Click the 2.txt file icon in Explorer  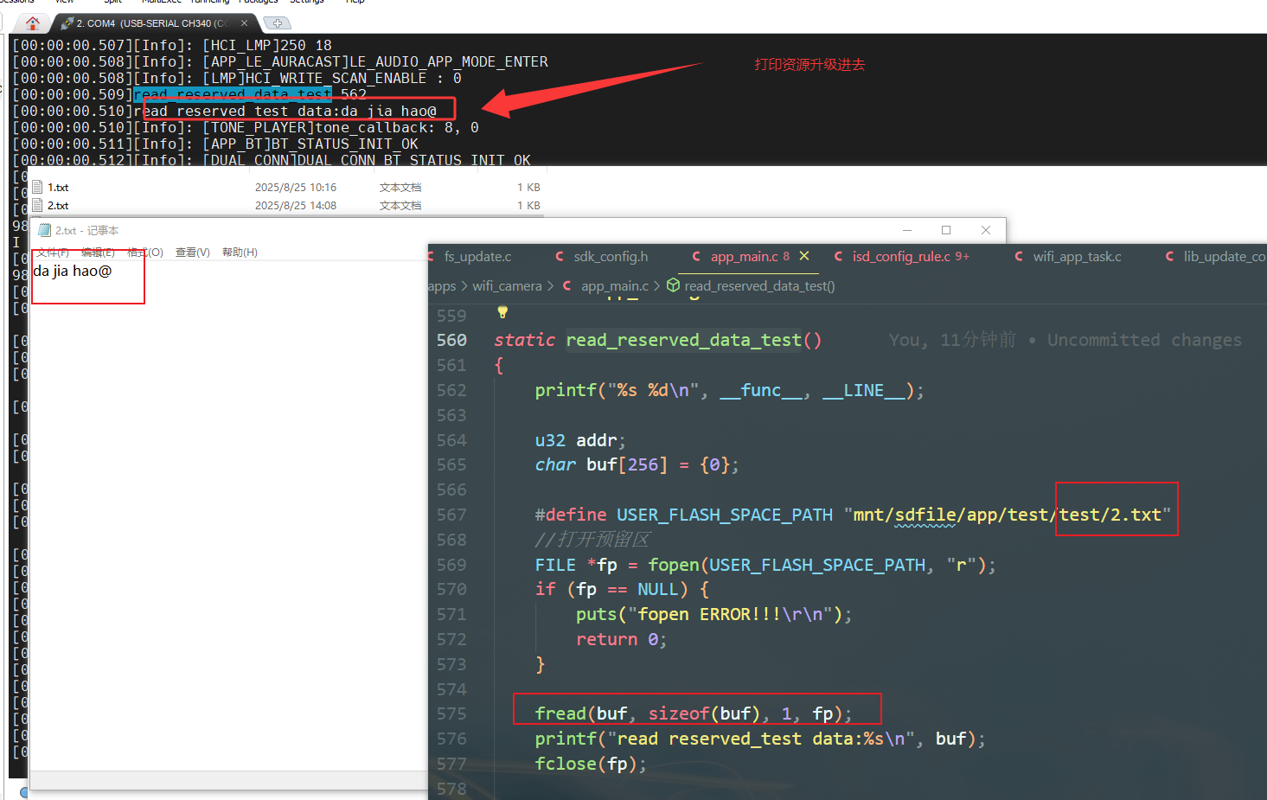[37, 205]
